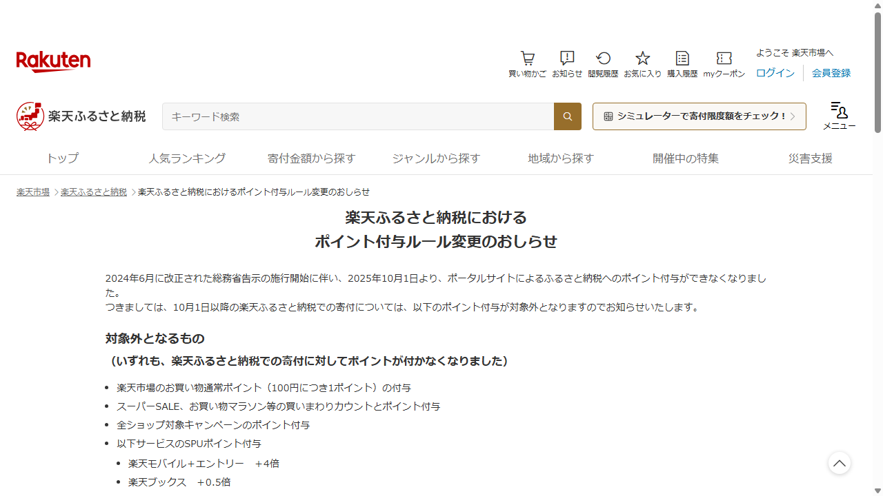Select the 災害支援 navigation tab
Screen dimensions: 883x496
[x=811, y=158]
